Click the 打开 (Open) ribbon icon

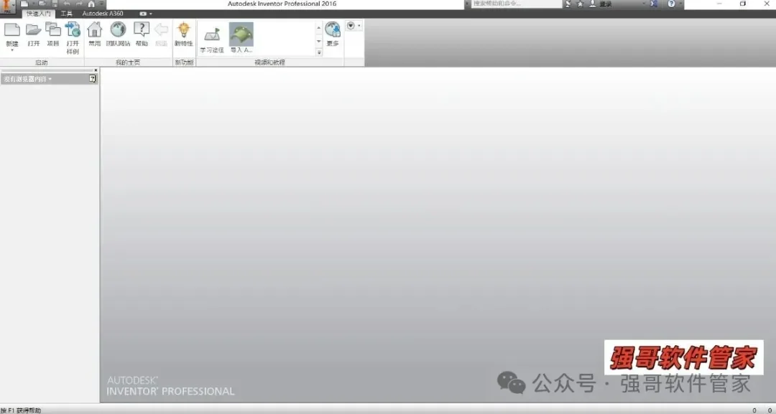pyautogui.click(x=34, y=29)
